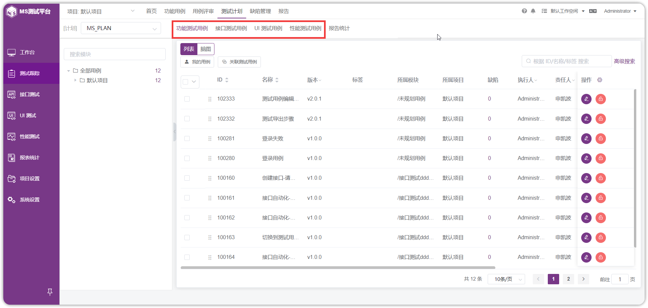Unlink test case 100164 with red button
The image size is (648, 308).
pos(601,257)
